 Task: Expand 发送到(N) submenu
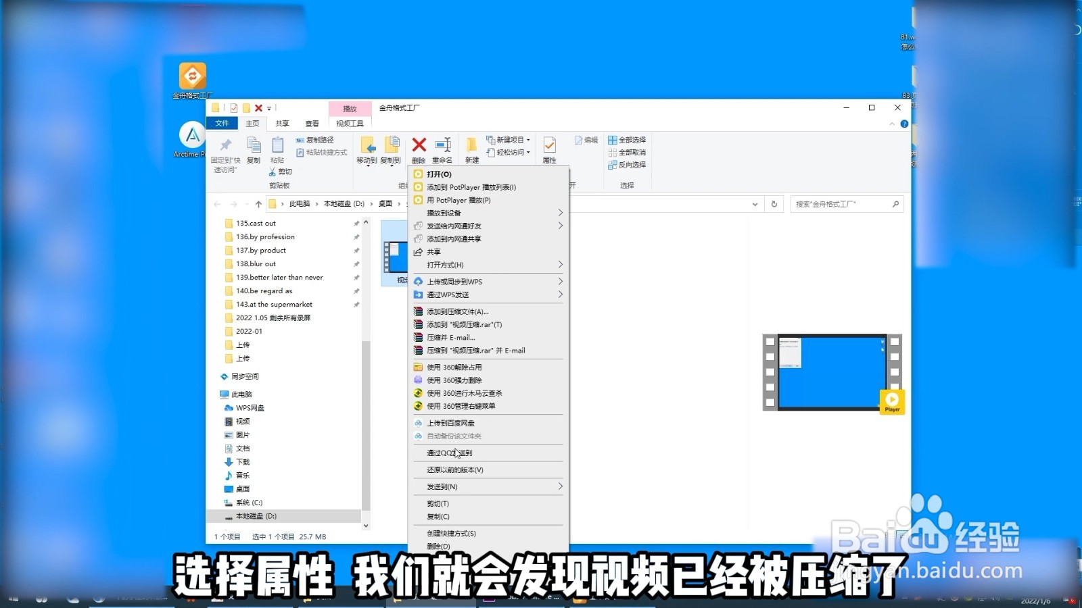488,486
